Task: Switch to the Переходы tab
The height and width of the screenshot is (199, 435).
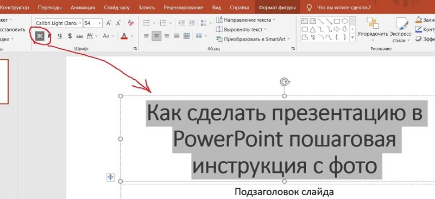Action: coord(49,8)
